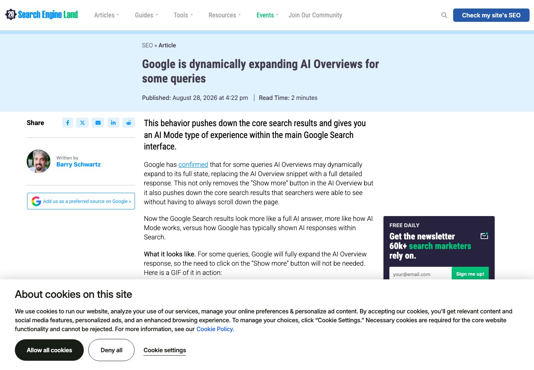Click 'Published: August 28, 2026' text

pyautogui.click(x=195, y=98)
